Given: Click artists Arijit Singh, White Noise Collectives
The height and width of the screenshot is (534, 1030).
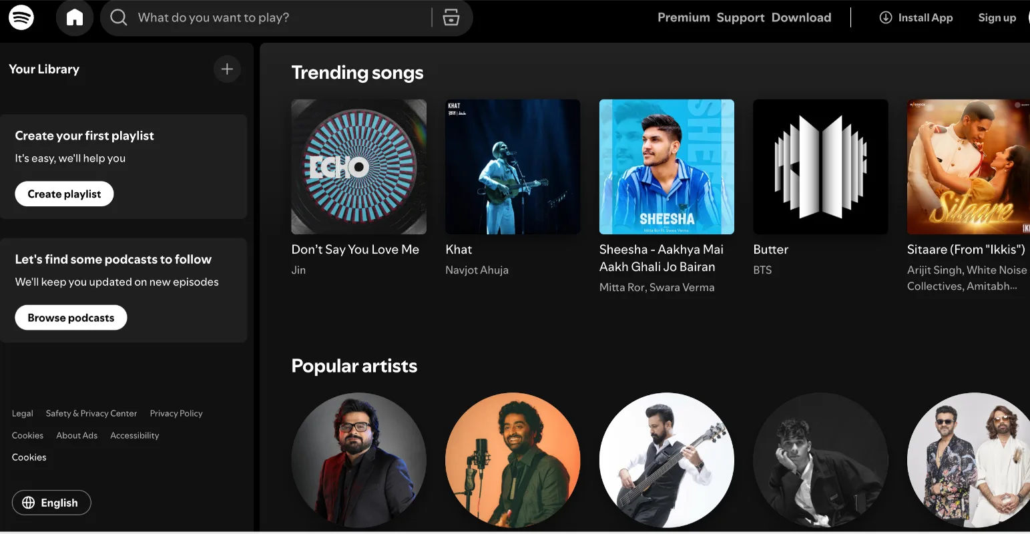Looking at the screenshot, I should point(967,278).
